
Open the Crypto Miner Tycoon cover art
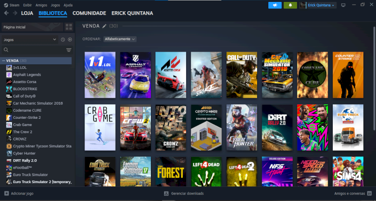coord(206,127)
